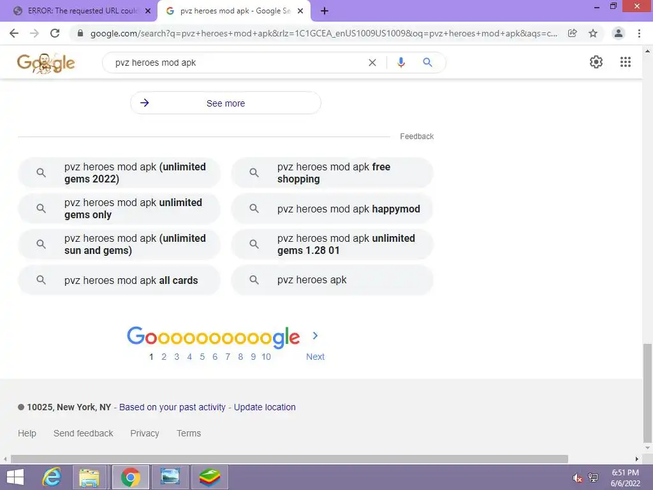Open the picture viewer taskbar icon
The height and width of the screenshot is (490, 653).
[170, 477]
